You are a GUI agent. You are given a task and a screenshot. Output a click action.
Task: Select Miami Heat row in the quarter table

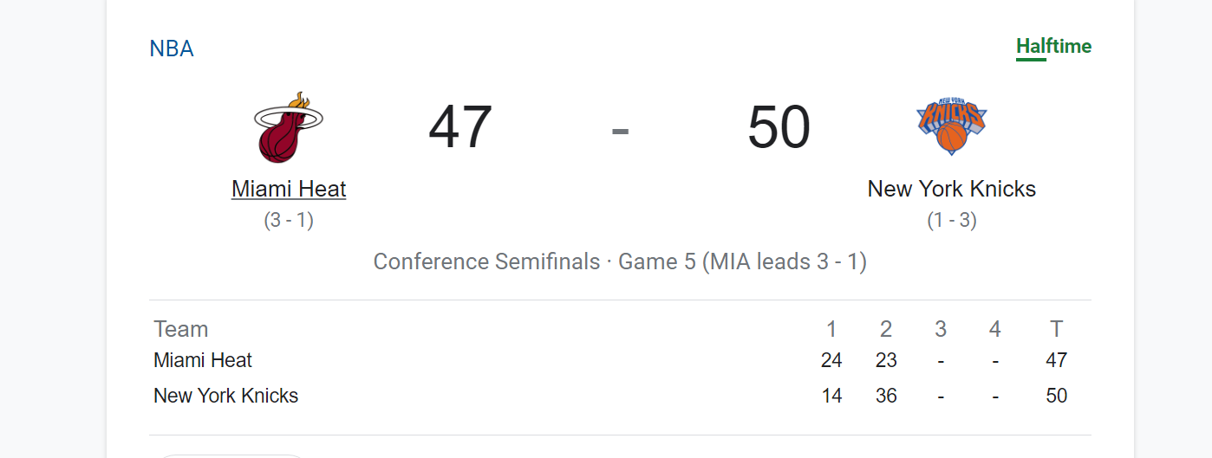point(620,360)
